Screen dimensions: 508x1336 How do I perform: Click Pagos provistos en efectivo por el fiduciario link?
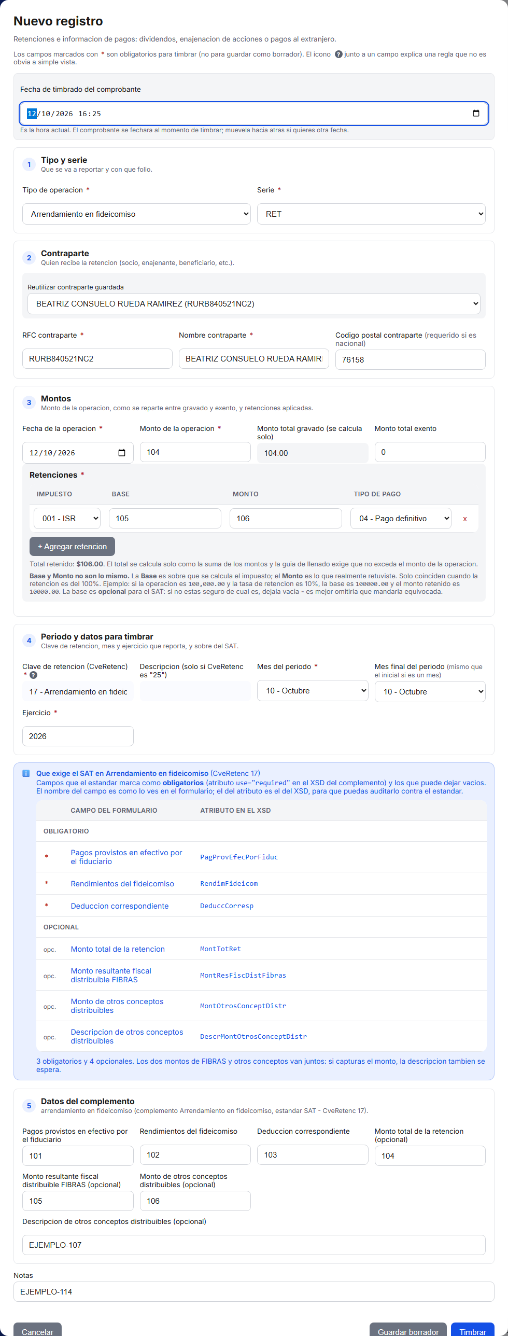click(126, 857)
